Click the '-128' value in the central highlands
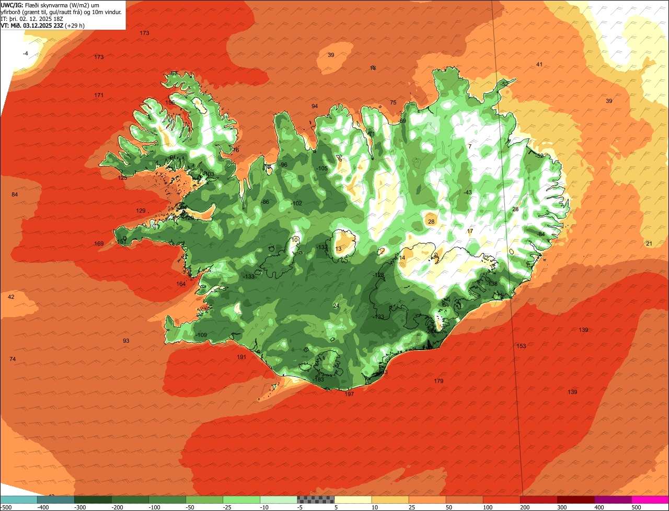This screenshot has height=511, width=669. [378, 275]
